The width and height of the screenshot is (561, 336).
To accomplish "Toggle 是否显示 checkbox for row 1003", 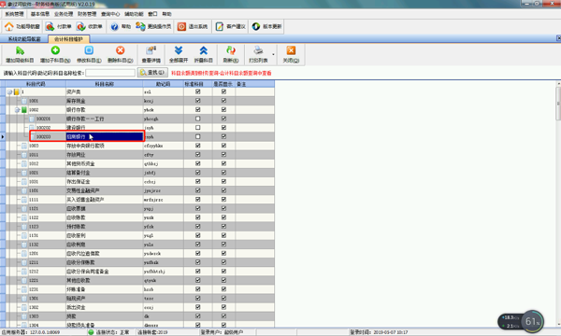I will (223, 146).
